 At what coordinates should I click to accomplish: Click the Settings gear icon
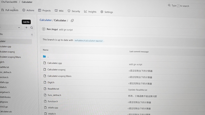click(102, 12)
